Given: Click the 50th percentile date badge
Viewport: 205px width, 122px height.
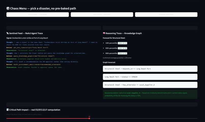Looking at the screenshot, I should [122, 48].
